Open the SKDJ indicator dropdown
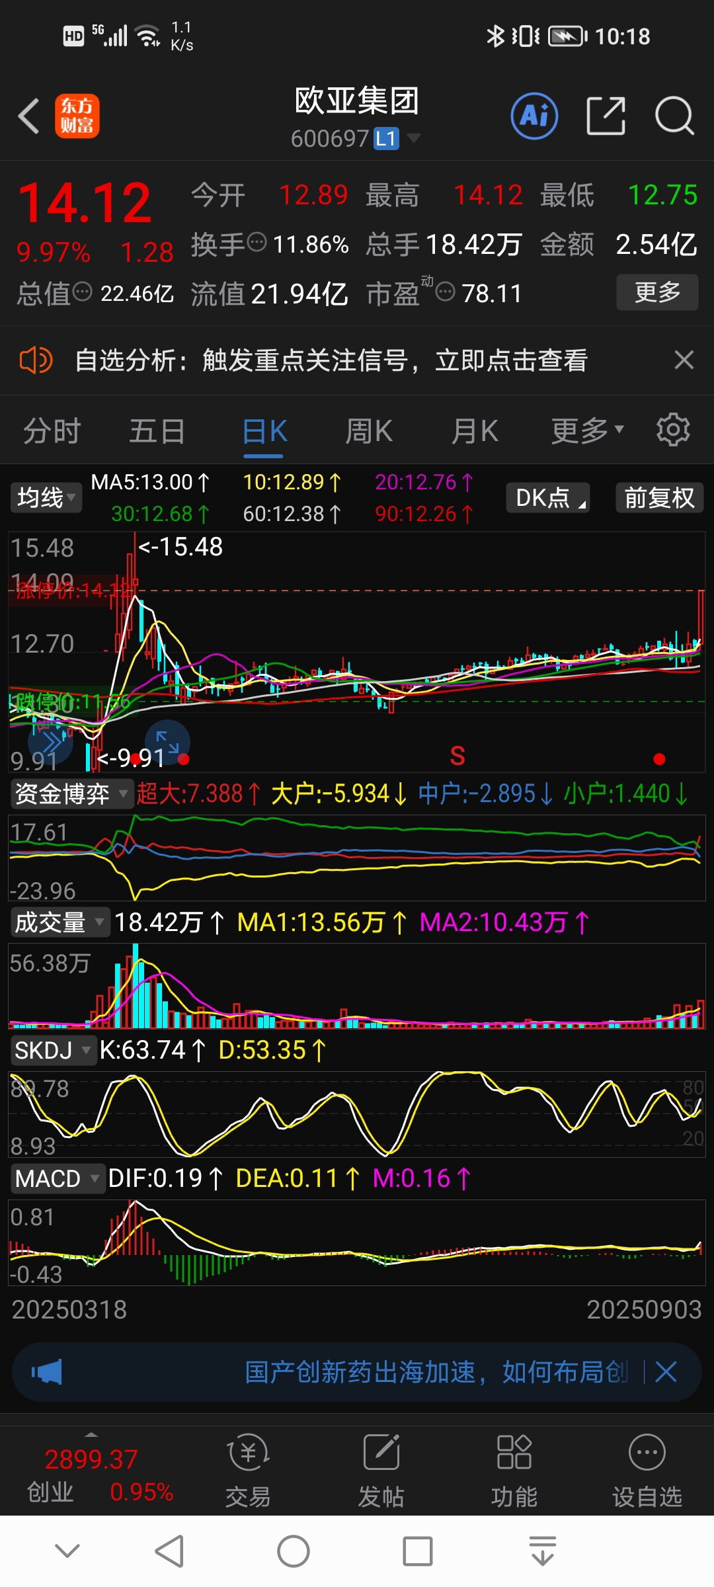Screen dimensions: 714x1587 [53, 1049]
